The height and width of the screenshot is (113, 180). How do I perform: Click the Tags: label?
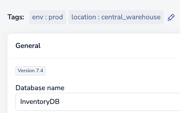click(16, 17)
